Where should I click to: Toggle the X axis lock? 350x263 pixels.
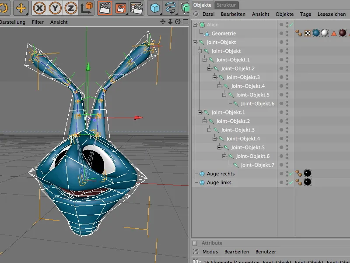(39, 8)
